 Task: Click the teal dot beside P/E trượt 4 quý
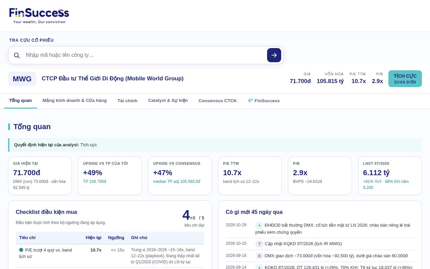(x=21, y=250)
